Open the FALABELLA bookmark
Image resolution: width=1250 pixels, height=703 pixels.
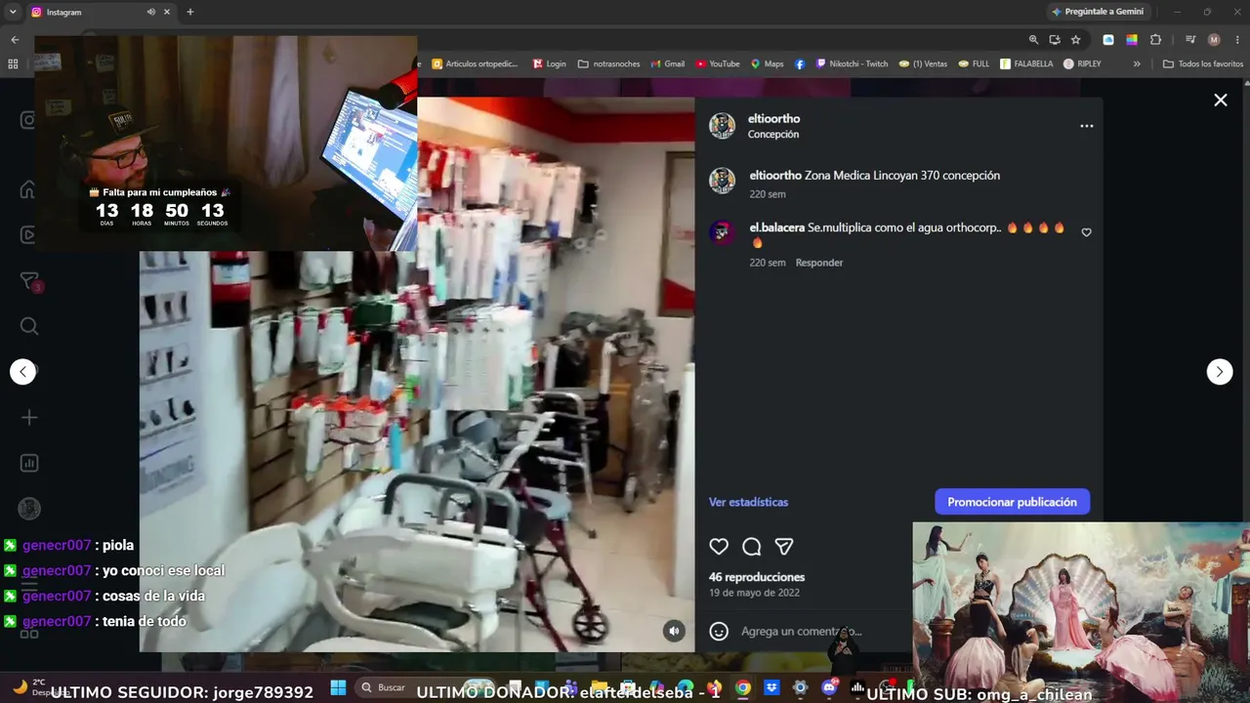pyautogui.click(x=1026, y=63)
